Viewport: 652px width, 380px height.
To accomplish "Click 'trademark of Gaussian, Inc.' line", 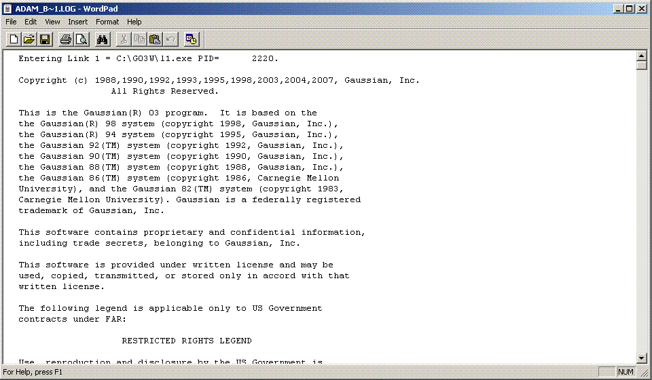I will 91,210.
